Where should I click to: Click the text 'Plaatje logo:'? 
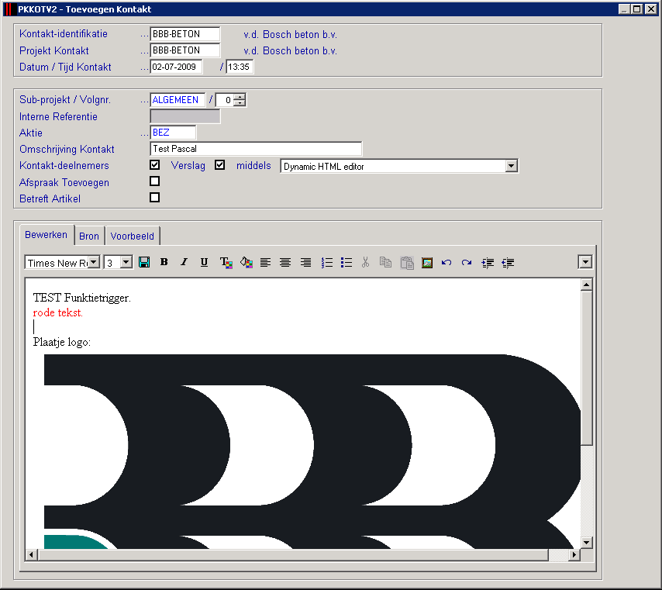pos(62,342)
